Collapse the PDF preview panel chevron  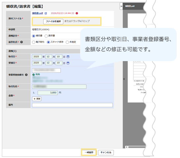[x=121, y=6]
